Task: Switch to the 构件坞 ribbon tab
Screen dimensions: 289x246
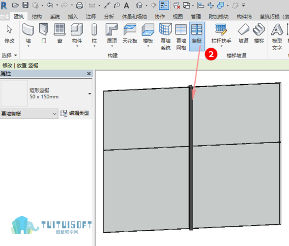Action: (x=244, y=17)
